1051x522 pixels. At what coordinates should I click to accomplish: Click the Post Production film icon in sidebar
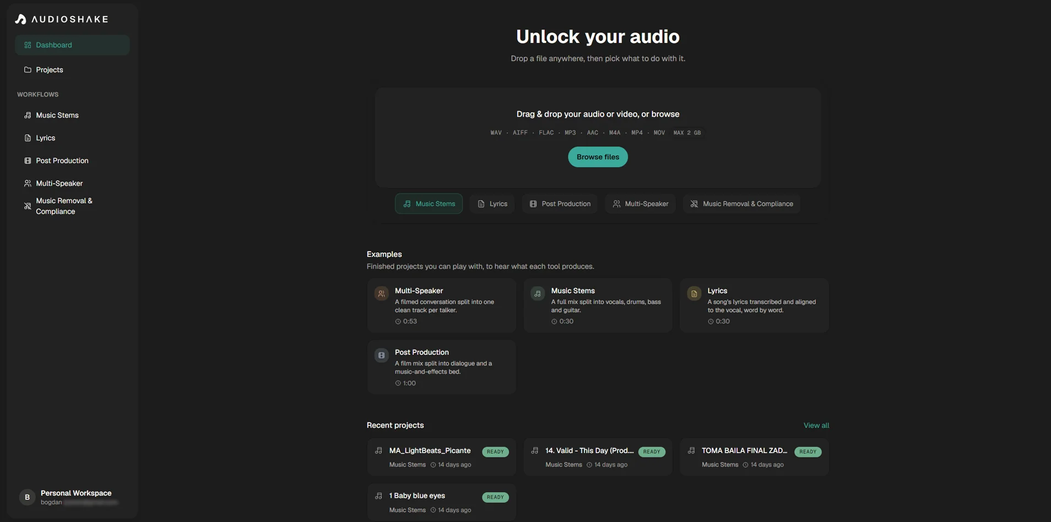coord(28,161)
